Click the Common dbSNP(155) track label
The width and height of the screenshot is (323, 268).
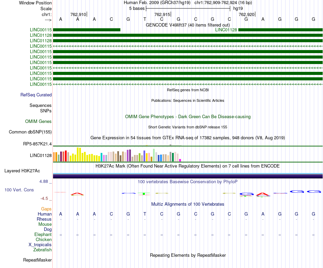click(x=30, y=132)
